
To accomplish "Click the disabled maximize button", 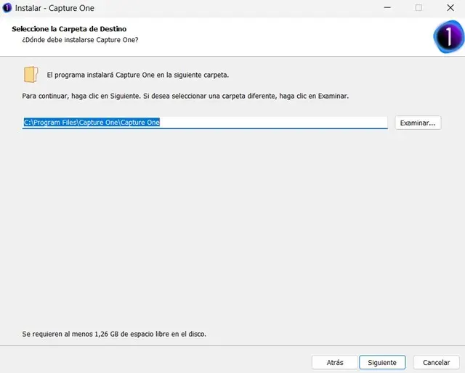I will coord(418,8).
